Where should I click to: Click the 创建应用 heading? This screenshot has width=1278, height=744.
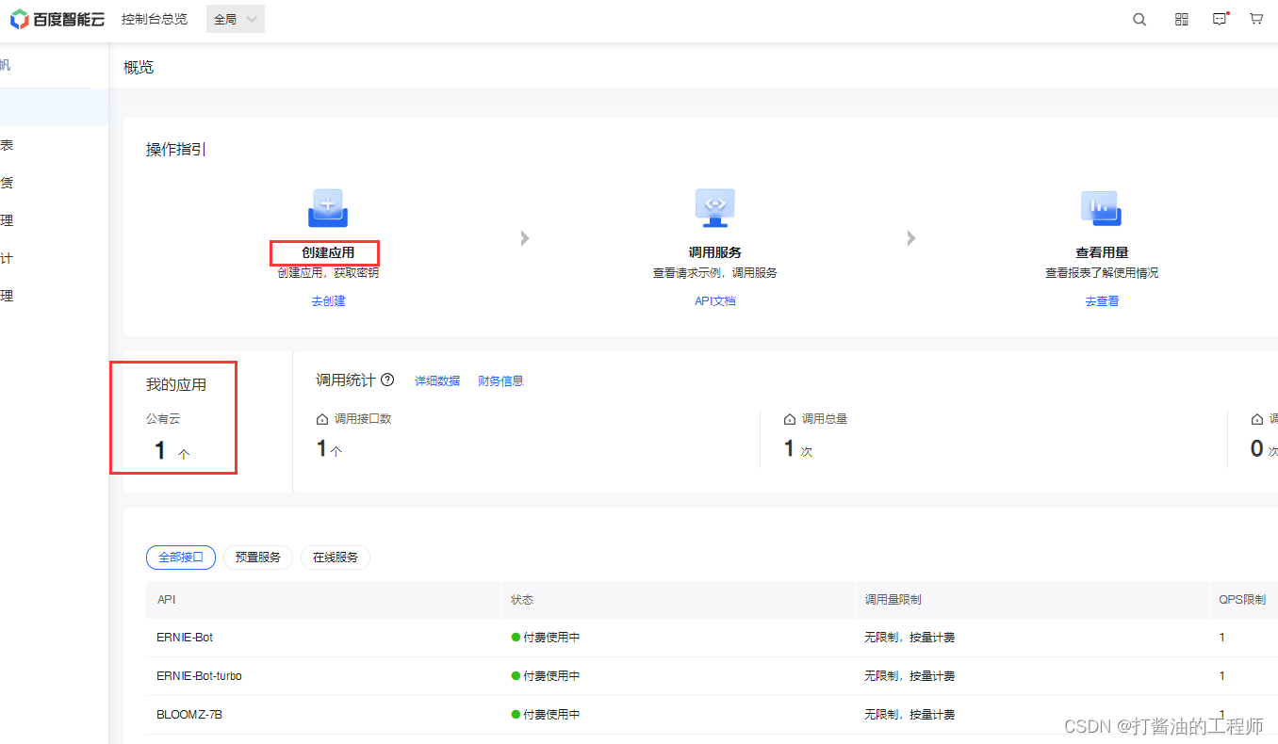[x=328, y=252]
